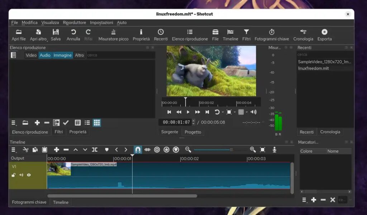
Task: Hide the V1 track with the eye icon
Action: pos(29,175)
